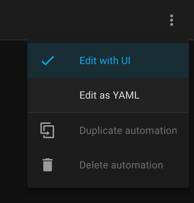
Task: Click empty menu area below Delete automation
Action: pyautogui.click(x=108, y=185)
